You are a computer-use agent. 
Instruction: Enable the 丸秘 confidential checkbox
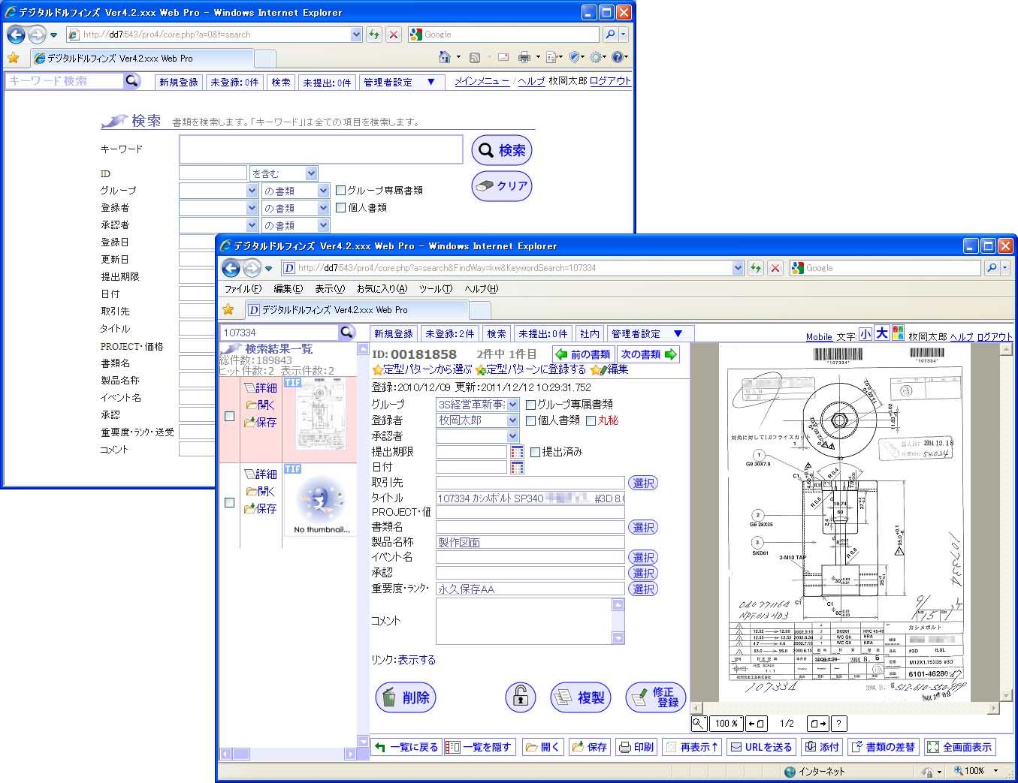(591, 421)
